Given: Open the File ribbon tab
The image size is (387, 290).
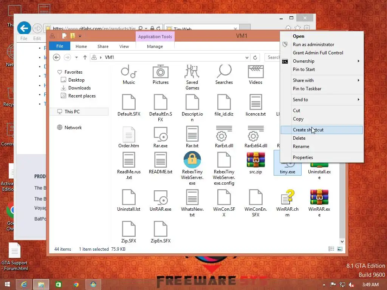Looking at the screenshot, I should [x=60, y=46].
